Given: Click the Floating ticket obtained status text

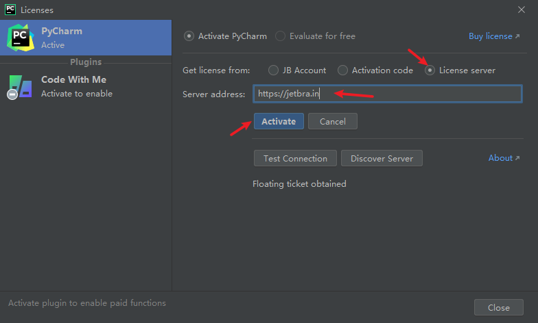Looking at the screenshot, I should 299,183.
